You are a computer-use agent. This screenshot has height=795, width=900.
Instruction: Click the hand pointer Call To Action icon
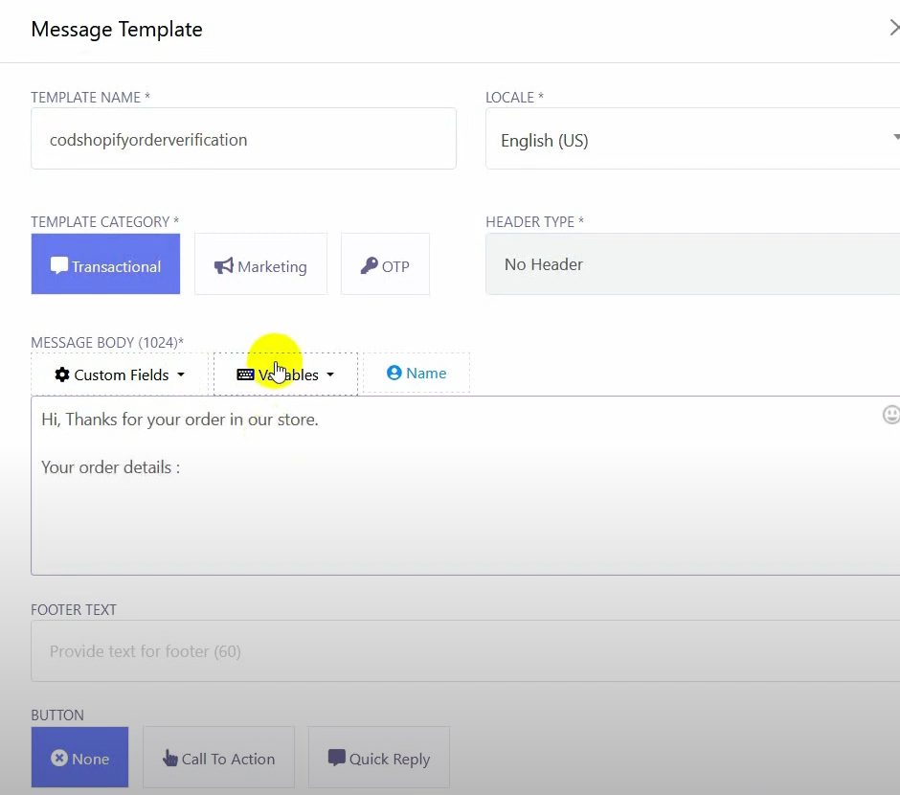(170, 759)
